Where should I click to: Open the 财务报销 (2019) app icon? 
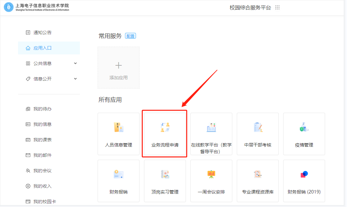point(304,174)
